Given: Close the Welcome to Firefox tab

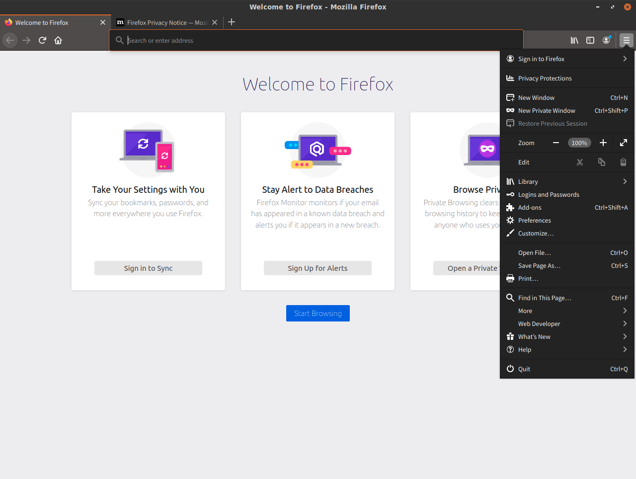Looking at the screenshot, I should (103, 22).
